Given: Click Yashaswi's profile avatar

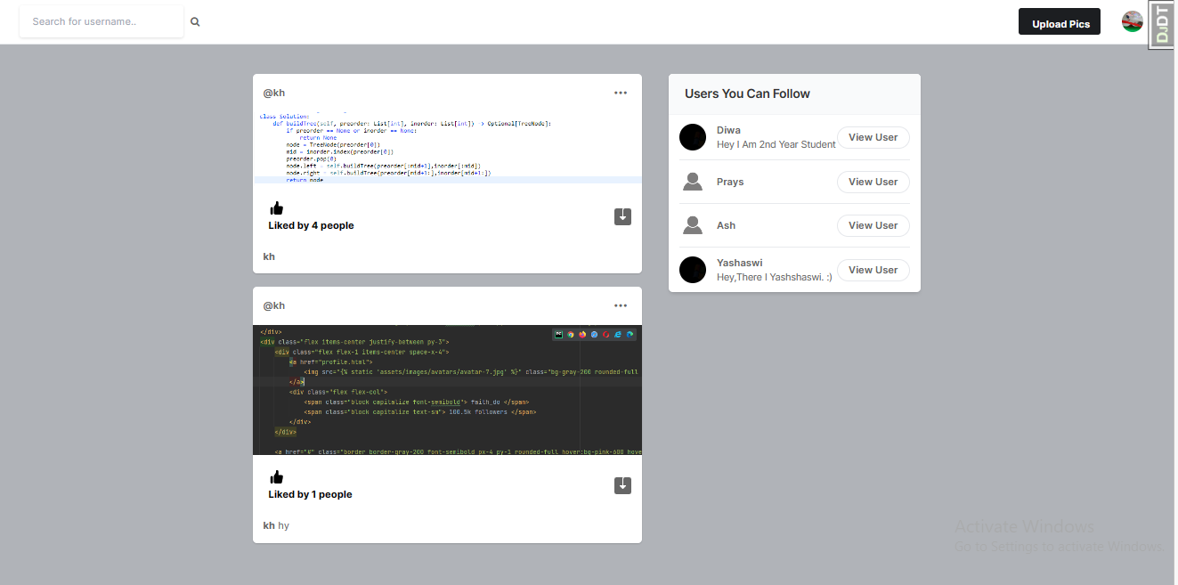Looking at the screenshot, I should click(x=693, y=270).
